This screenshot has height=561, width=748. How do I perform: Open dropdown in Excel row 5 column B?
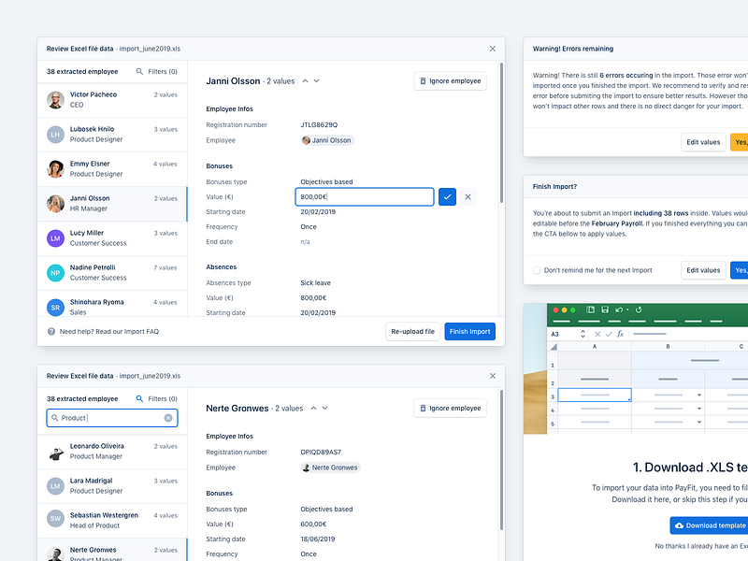click(x=699, y=422)
